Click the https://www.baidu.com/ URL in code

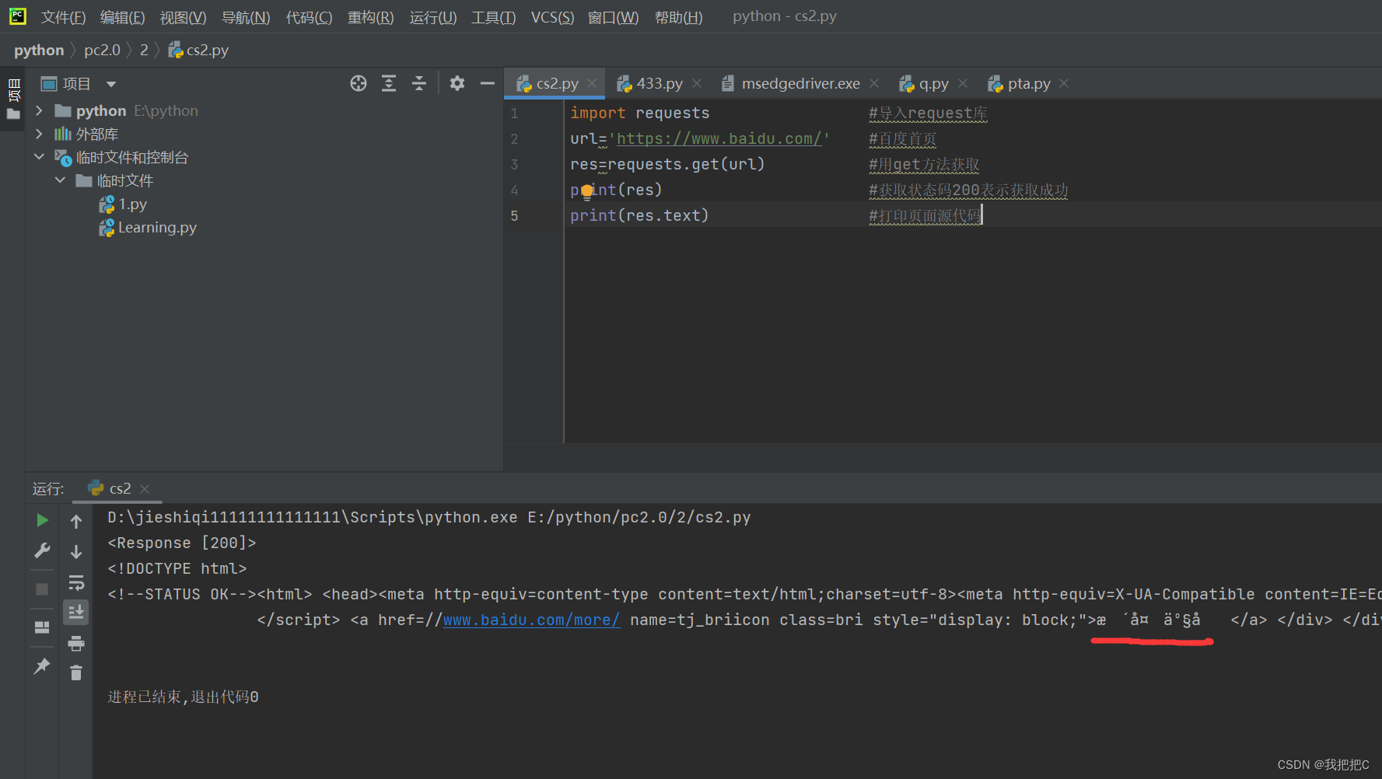719,138
